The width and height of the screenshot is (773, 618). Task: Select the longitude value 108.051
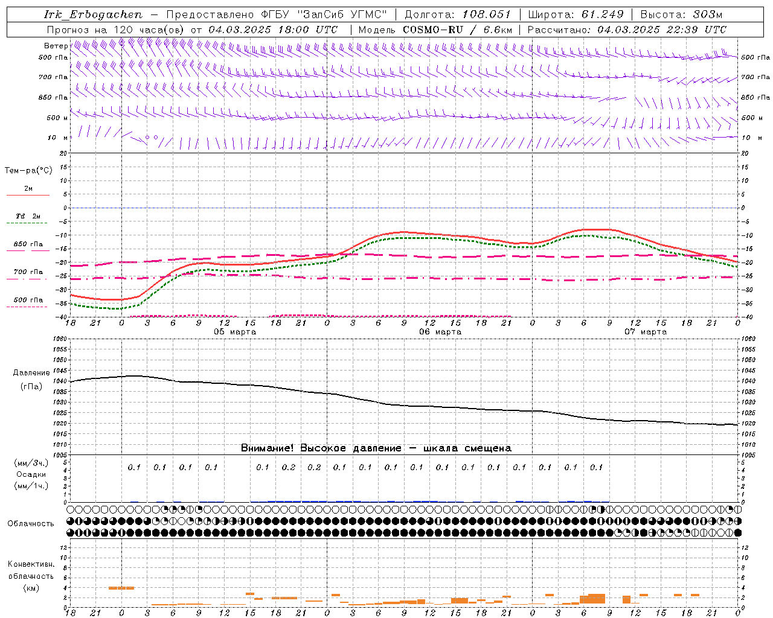pyautogui.click(x=487, y=14)
